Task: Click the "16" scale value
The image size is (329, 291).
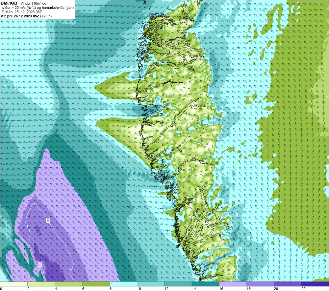Action: pos(221,289)
